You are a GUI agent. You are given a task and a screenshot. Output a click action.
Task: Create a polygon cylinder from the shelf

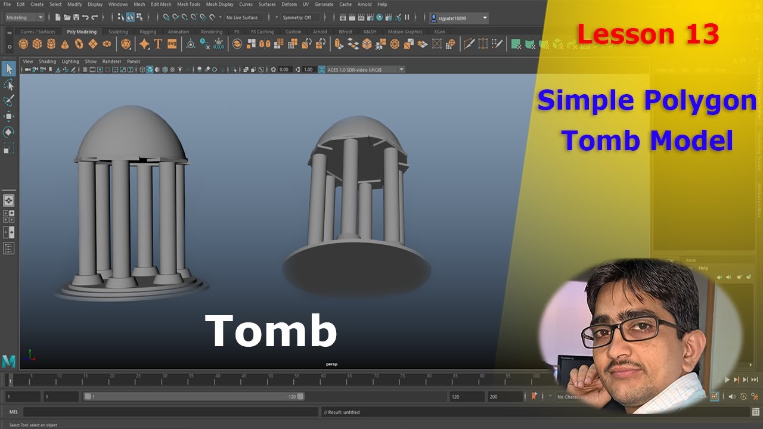[x=51, y=43]
